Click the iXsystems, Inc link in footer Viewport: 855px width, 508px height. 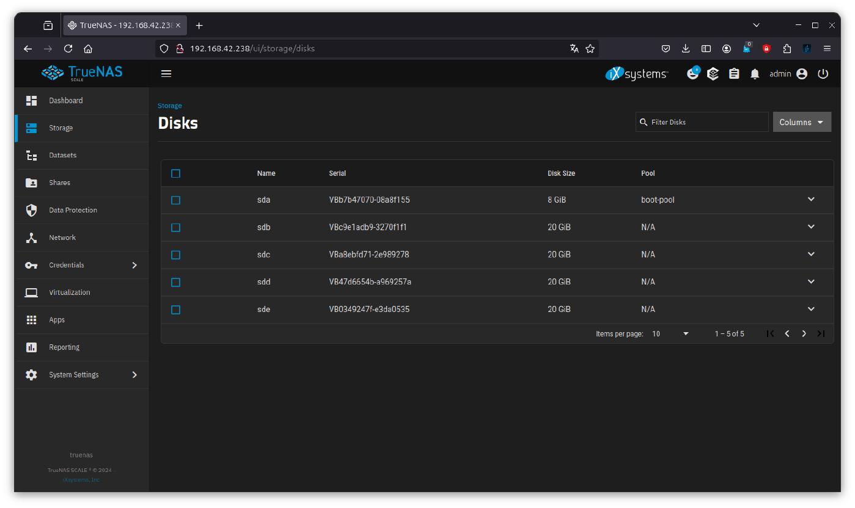tap(81, 480)
